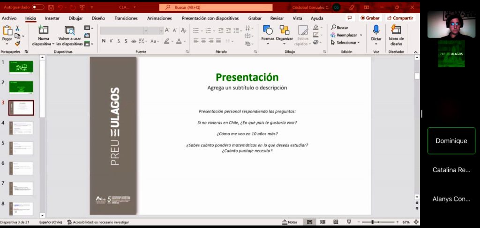Open the comments pane icon
The image size is (480, 228).
(x=350, y=18)
